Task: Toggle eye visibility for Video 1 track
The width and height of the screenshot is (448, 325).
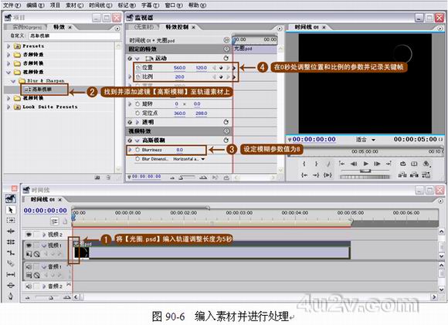Action: click(x=29, y=245)
